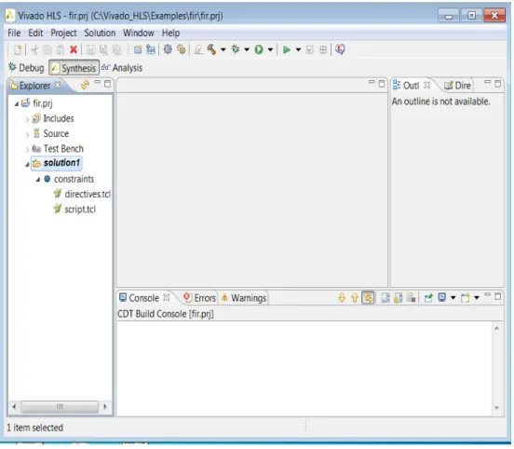The height and width of the screenshot is (449, 514).
Task: Click console vertical scrollbar down arrow
Action: [497, 408]
